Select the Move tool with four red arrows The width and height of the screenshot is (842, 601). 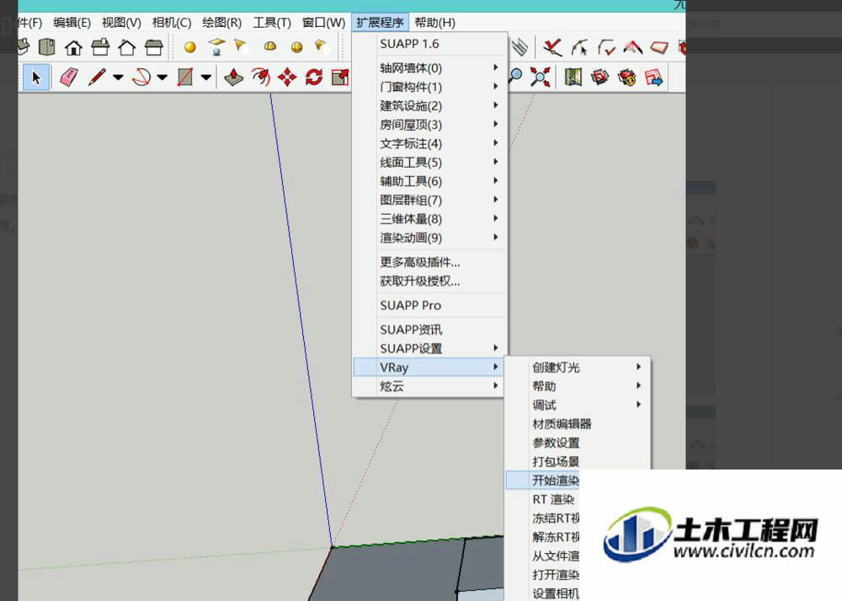[287, 78]
